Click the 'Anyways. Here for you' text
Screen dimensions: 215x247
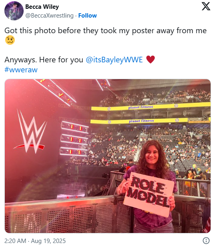point(44,60)
